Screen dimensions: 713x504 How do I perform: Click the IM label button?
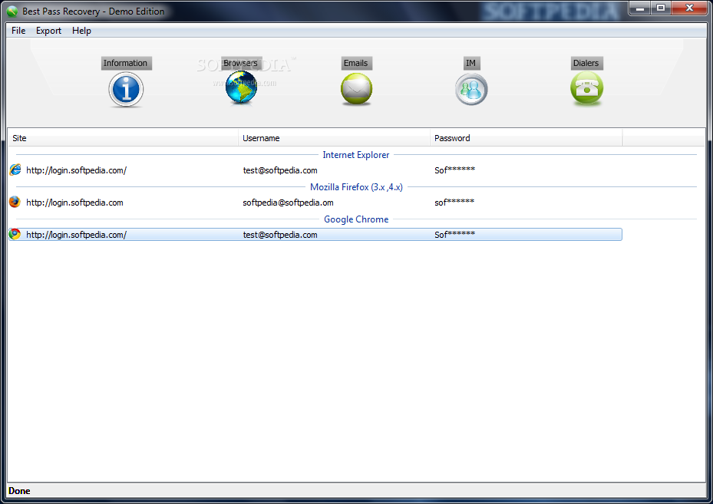coord(471,63)
